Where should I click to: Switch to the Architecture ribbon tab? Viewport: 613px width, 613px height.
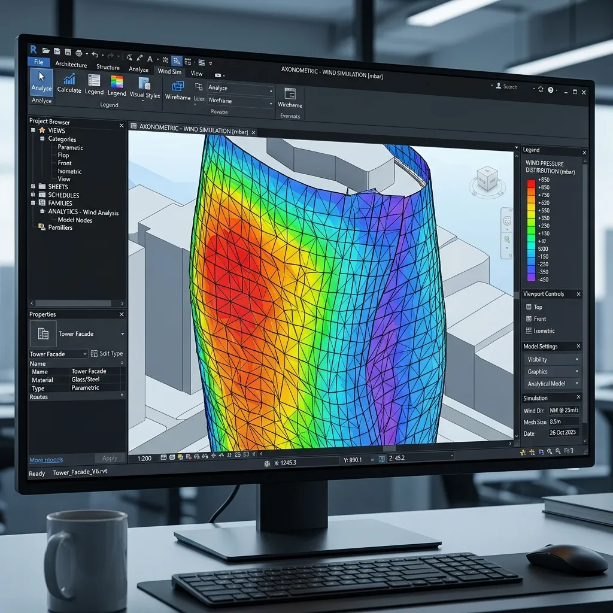coord(71,65)
